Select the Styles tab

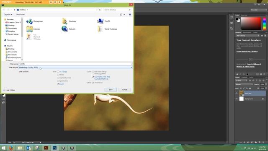coord(255,33)
